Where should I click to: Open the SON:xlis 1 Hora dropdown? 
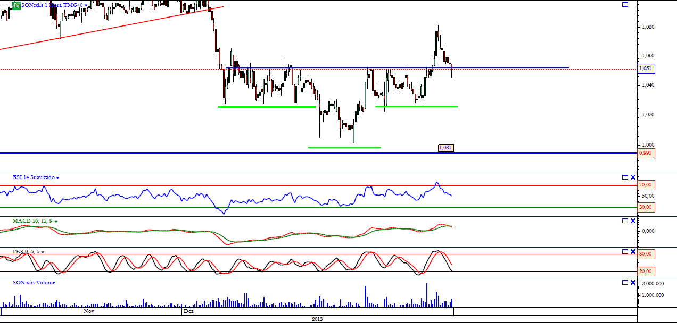coord(86,5)
